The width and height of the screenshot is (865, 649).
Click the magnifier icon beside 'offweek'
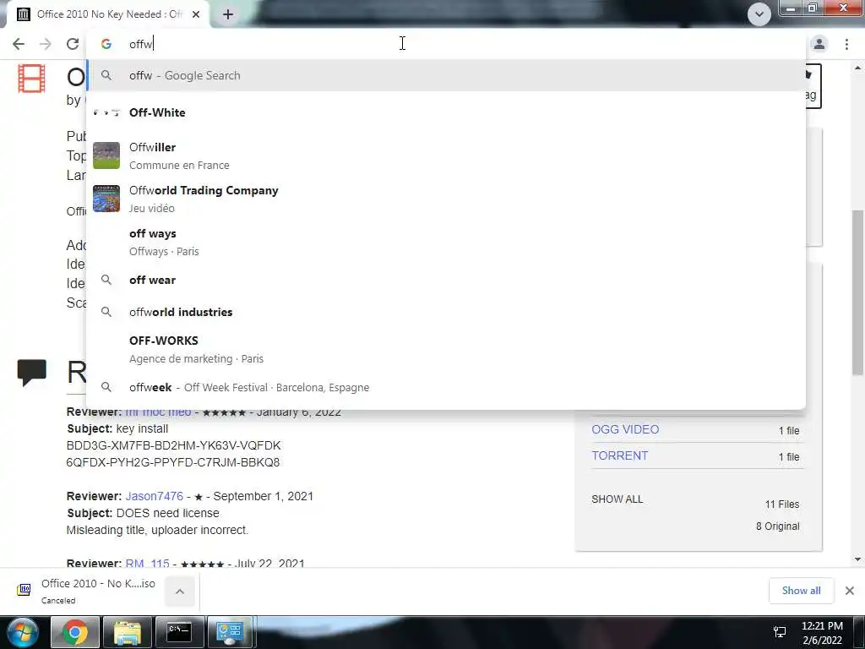tap(106, 387)
